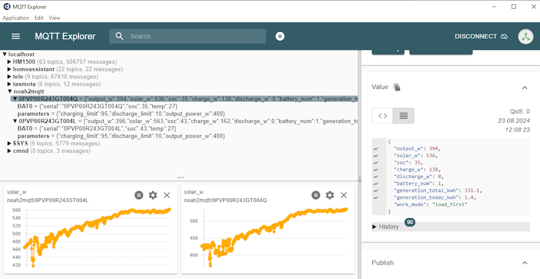Switch to formatted list view
The image size is (540, 279).
403,116
